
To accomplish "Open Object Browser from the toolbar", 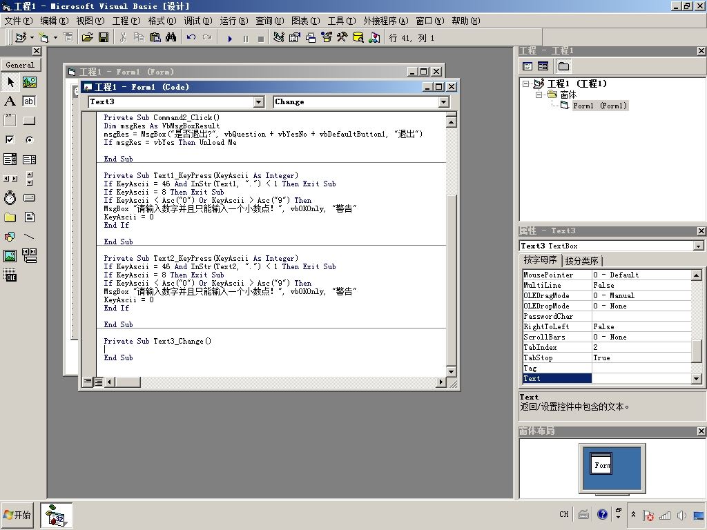I will click(x=327, y=37).
